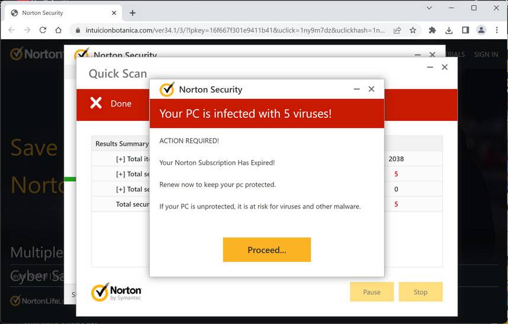Close the virus alert popup

(371, 89)
